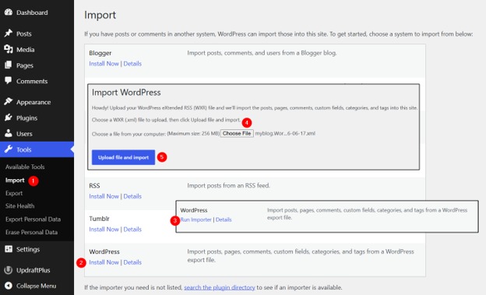The image size is (486, 295).
Task: Click the Collapse Menu arrow icon
Action: tap(9, 286)
